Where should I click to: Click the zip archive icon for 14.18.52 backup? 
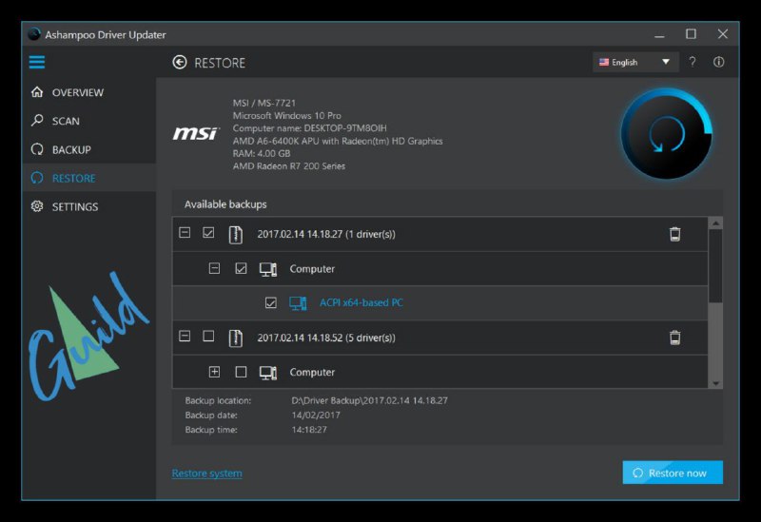click(x=235, y=338)
